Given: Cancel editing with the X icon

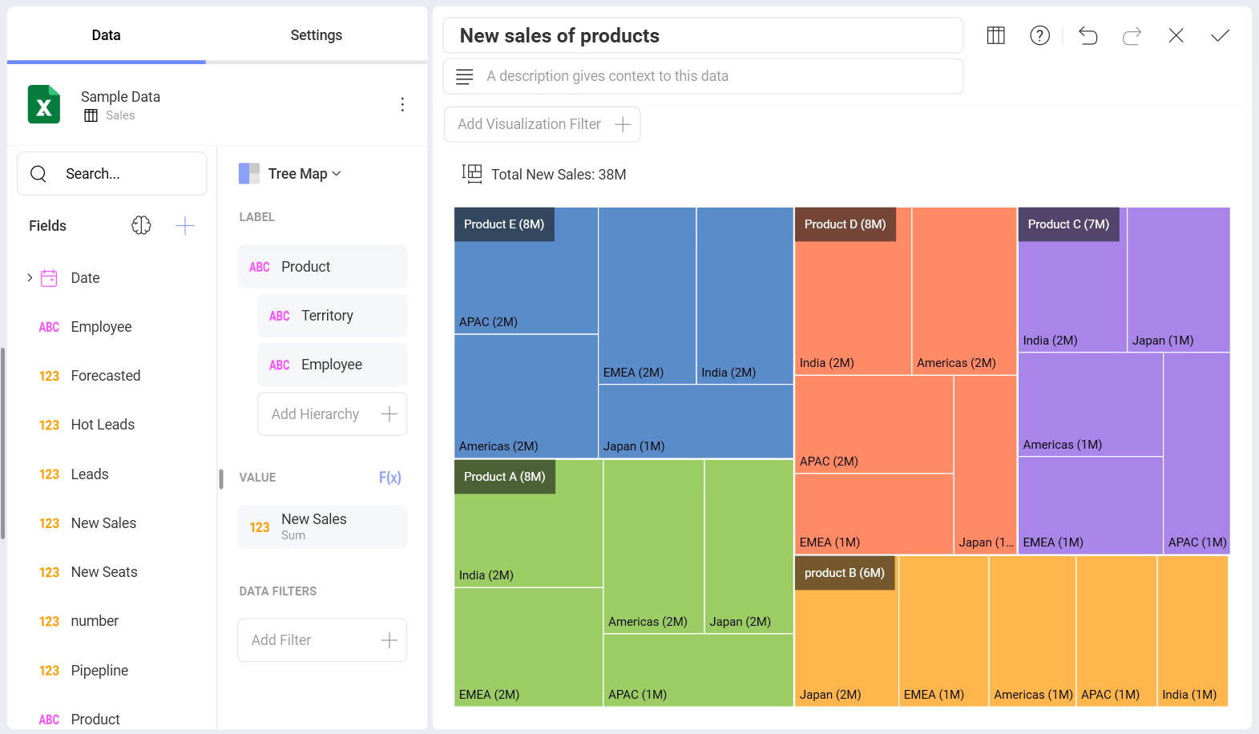Looking at the screenshot, I should click(1176, 35).
